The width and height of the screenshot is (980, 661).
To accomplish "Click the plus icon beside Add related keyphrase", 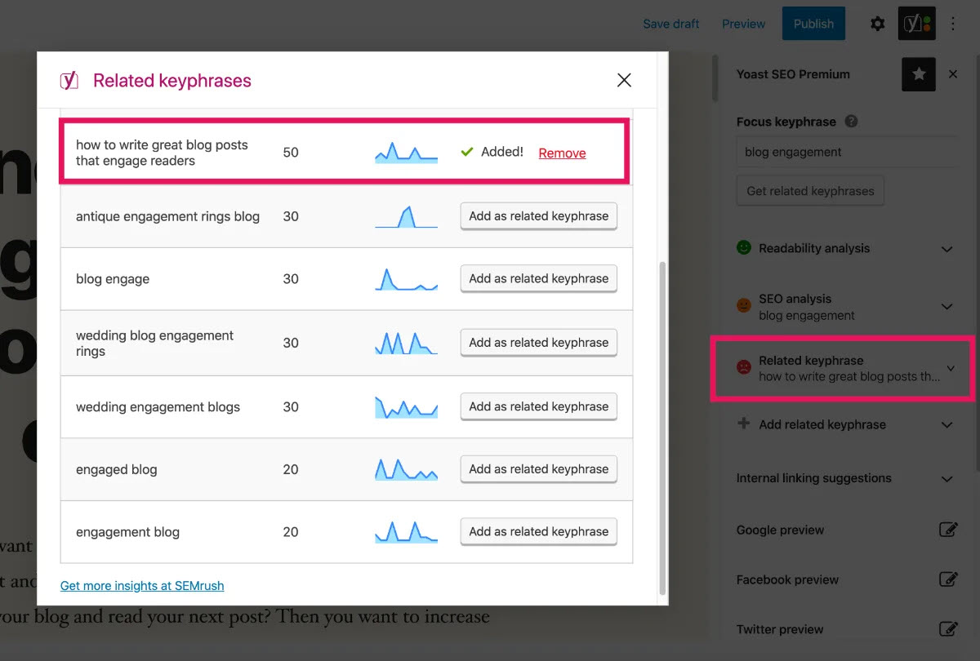I will pos(743,424).
